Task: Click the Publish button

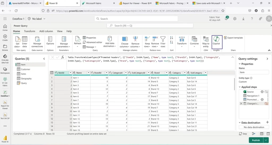Action: tap(256, 140)
